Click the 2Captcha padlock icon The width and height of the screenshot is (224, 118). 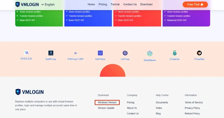[x=174, y=53]
